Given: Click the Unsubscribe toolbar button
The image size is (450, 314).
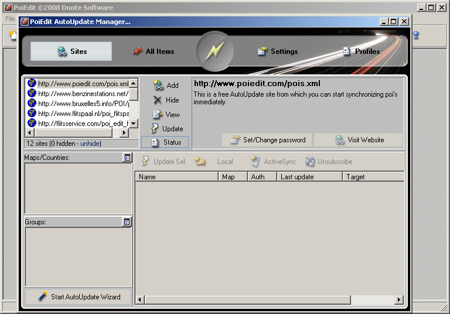Looking at the screenshot, I should (329, 162).
